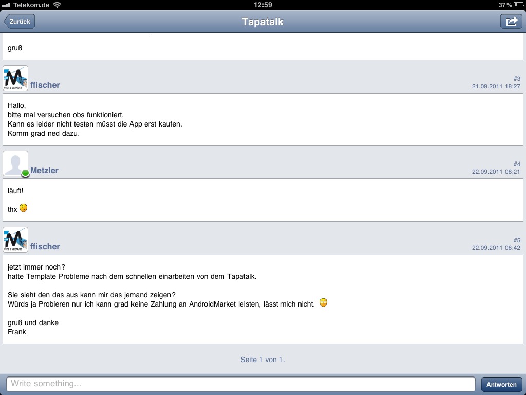Tap the winking smiley after thx
The height and width of the screenshot is (395, 526).
[x=23, y=208]
